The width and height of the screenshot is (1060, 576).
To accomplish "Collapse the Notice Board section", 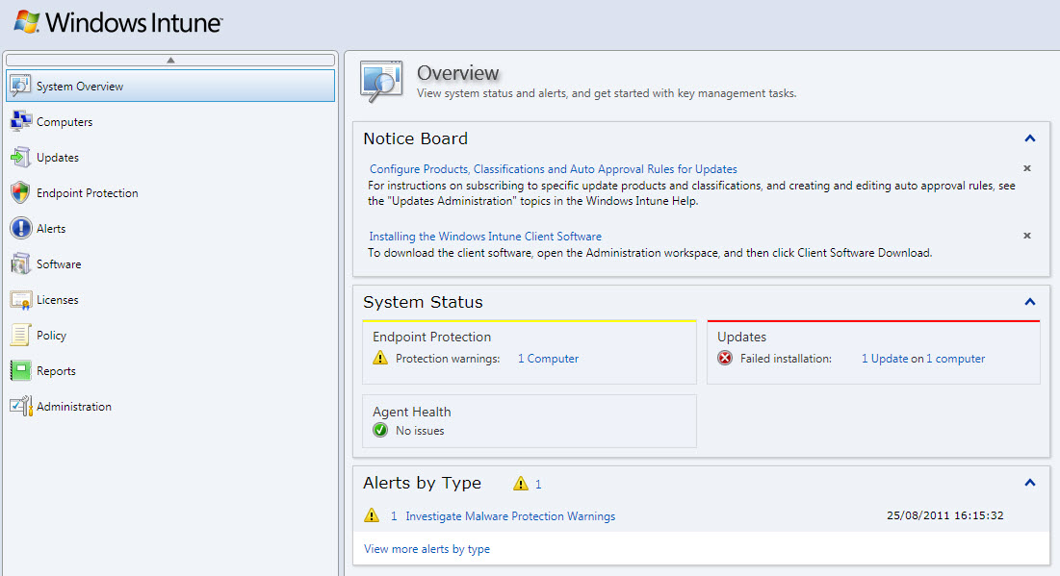I will 1029,138.
